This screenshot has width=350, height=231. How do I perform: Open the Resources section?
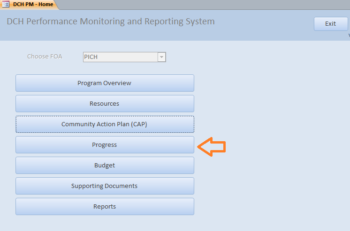pyautogui.click(x=105, y=104)
